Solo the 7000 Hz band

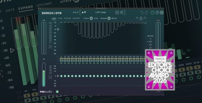pyautogui.click(x=134, y=59)
